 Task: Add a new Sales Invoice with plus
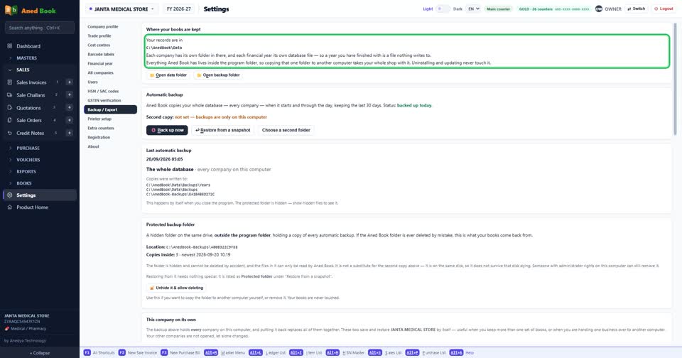tap(69, 82)
